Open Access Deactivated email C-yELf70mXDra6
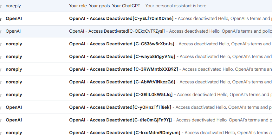 136,18
